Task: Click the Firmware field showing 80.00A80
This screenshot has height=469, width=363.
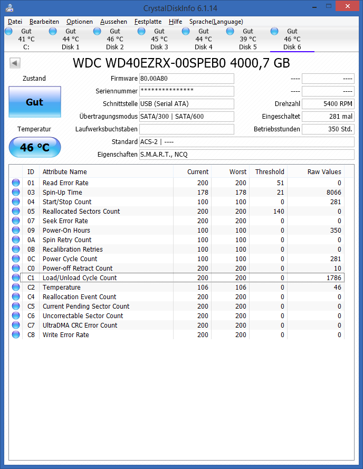Action: tap(187, 79)
